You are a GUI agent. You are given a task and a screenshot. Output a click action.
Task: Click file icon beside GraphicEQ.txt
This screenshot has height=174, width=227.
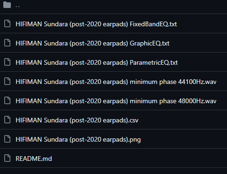[x=7, y=43]
